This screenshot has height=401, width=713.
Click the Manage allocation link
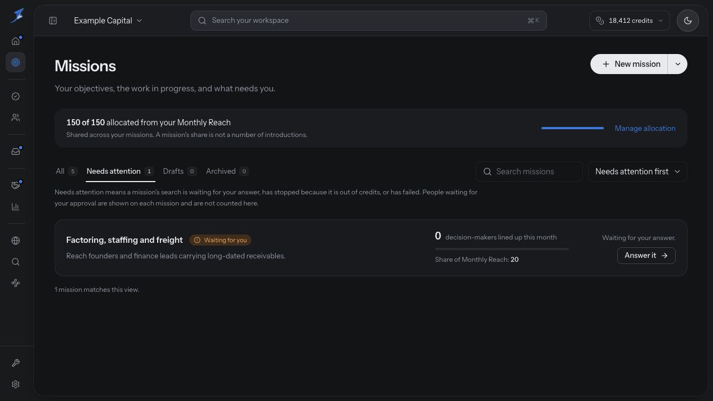tap(645, 128)
